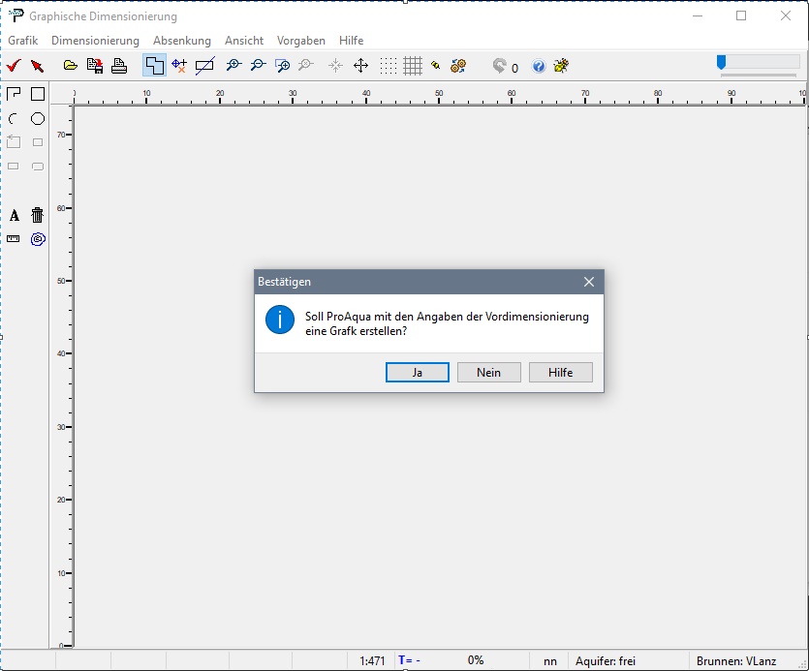Select the text tool letter A
Viewport: 809px width, 671px height.
pyautogui.click(x=14, y=215)
